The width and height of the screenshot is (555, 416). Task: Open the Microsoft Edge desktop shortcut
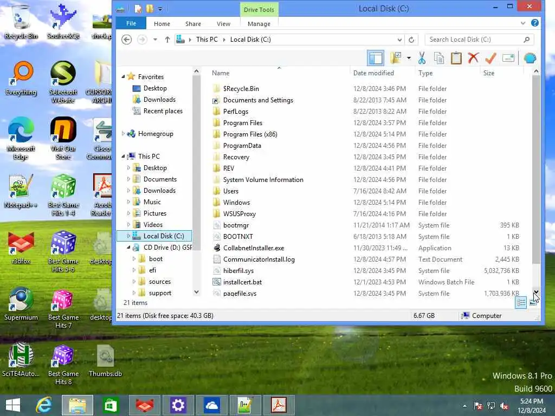pos(21,139)
